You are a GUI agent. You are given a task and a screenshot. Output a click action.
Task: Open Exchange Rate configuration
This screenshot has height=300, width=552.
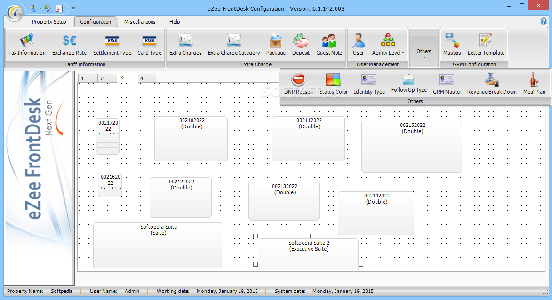(x=69, y=45)
